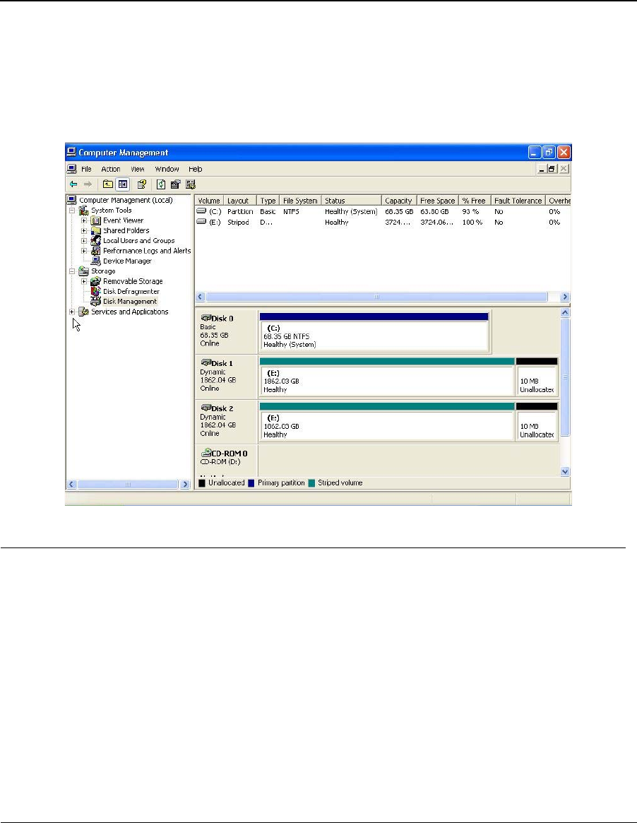
Task: Click the disk view scroll down arrow
Action: 565,471
